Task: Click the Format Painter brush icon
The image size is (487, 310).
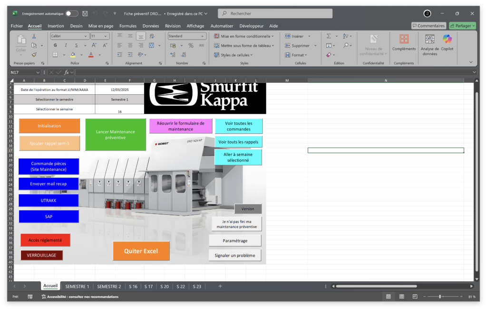Action: [34, 55]
